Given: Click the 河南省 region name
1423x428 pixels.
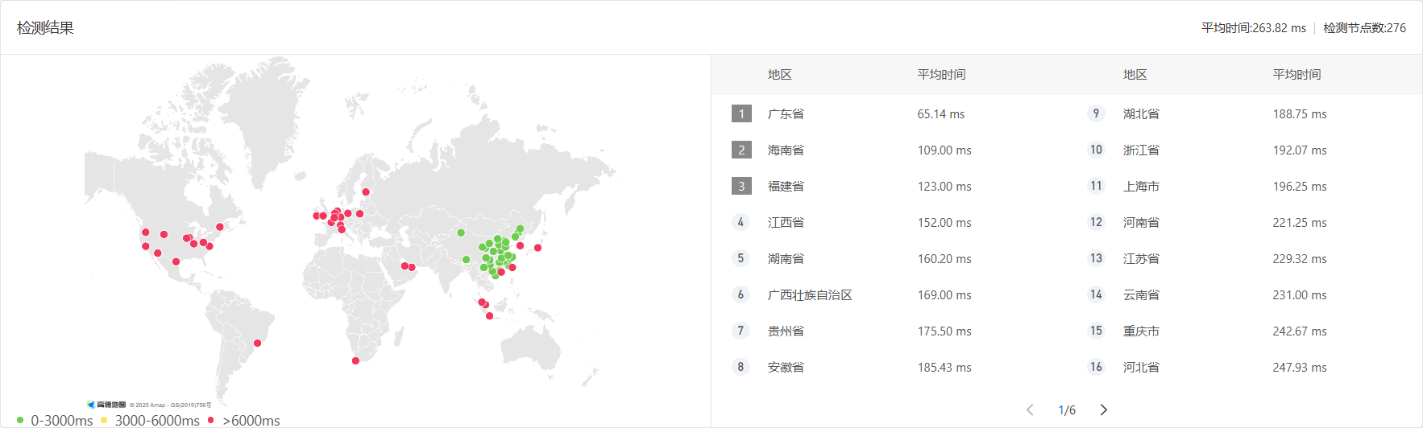Looking at the screenshot, I should pos(1141,223).
